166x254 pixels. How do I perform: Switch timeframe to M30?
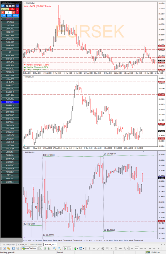pos(141,248)
